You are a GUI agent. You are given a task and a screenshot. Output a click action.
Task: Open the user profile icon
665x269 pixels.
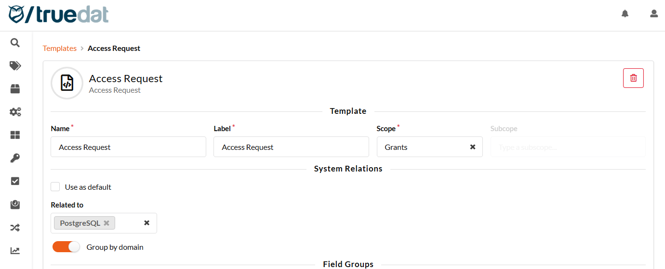(654, 13)
